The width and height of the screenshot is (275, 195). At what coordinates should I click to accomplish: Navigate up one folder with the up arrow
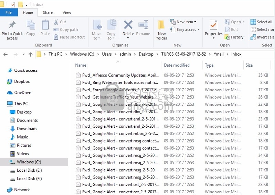pyautogui.click(x=31, y=54)
